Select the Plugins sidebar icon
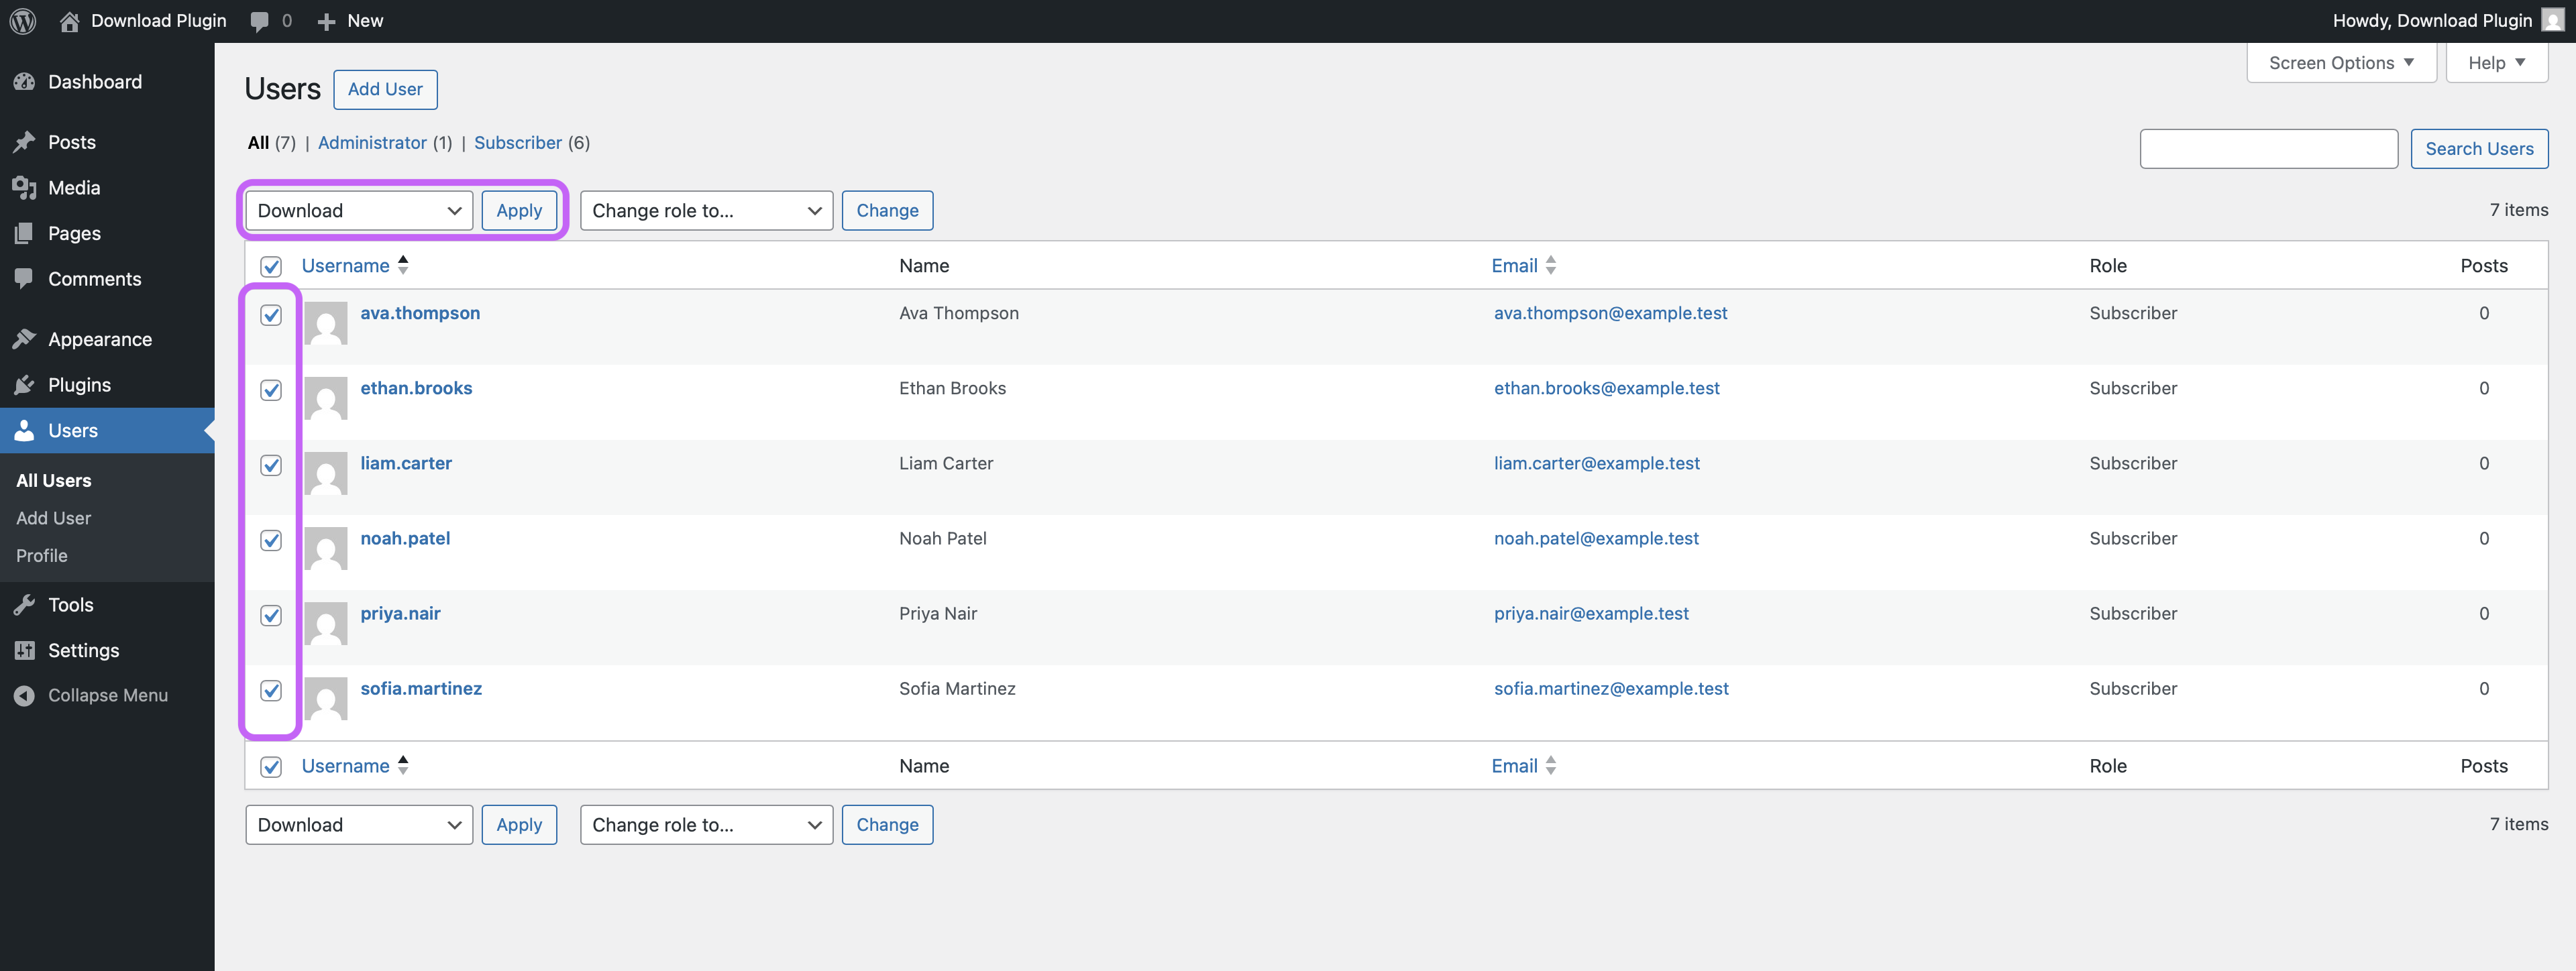This screenshot has width=2576, height=971. [25, 384]
